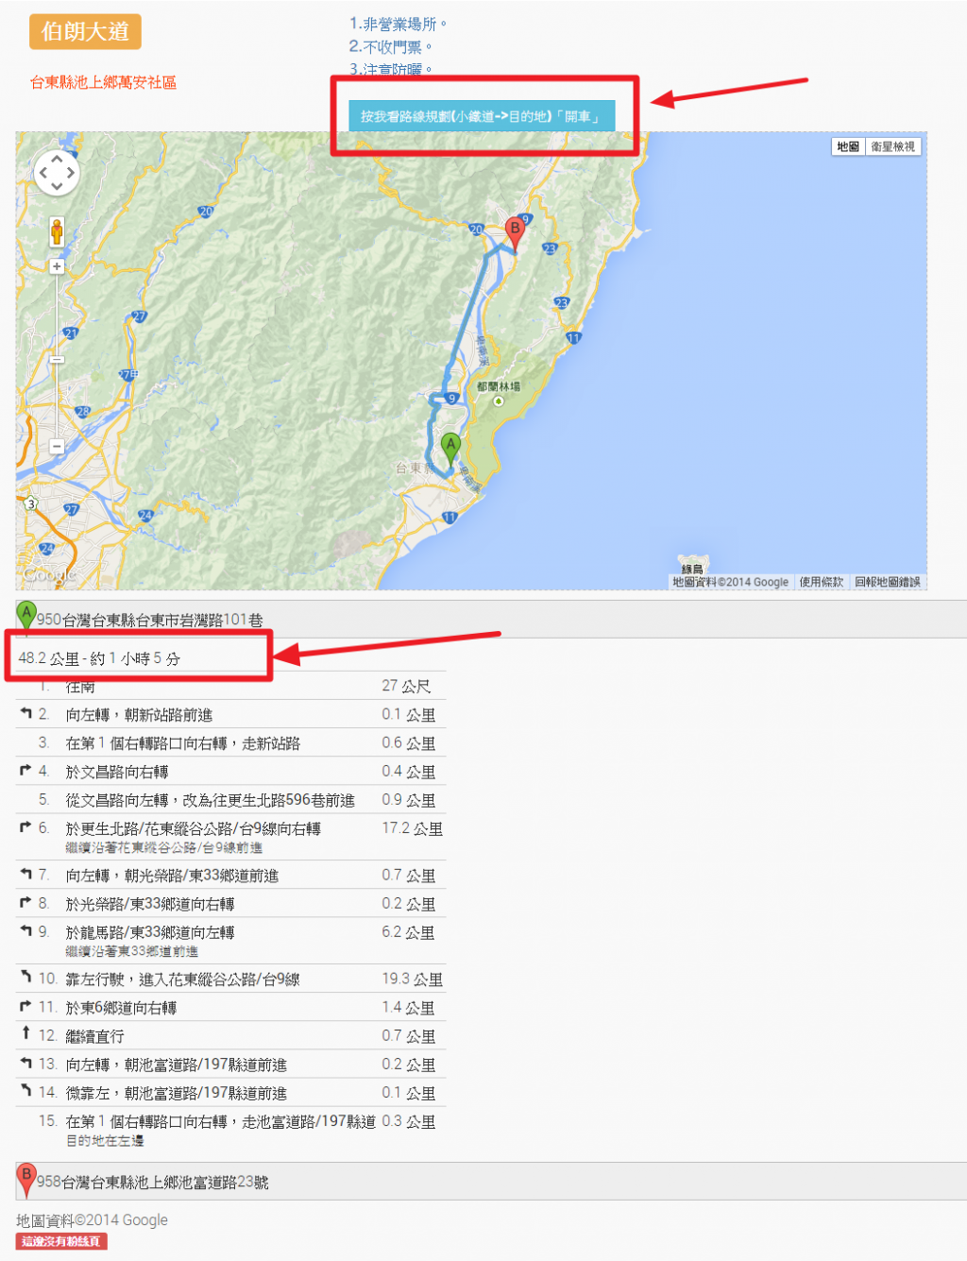Image resolution: width=967 pixels, height=1261 pixels.
Task: Click the 48.2 公里 trip summary
Action: (99, 658)
